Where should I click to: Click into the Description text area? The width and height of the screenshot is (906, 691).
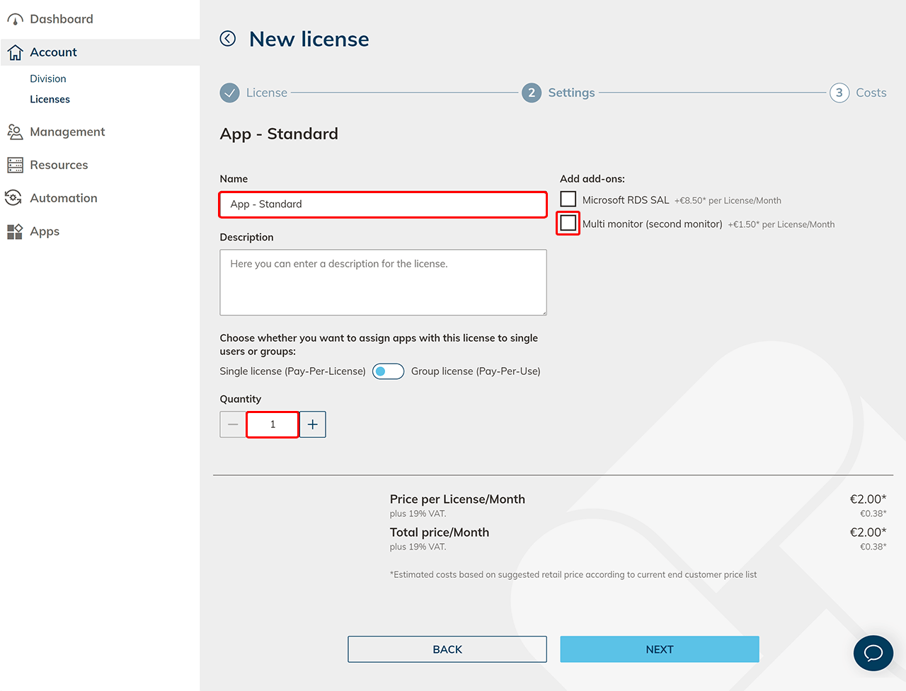383,282
